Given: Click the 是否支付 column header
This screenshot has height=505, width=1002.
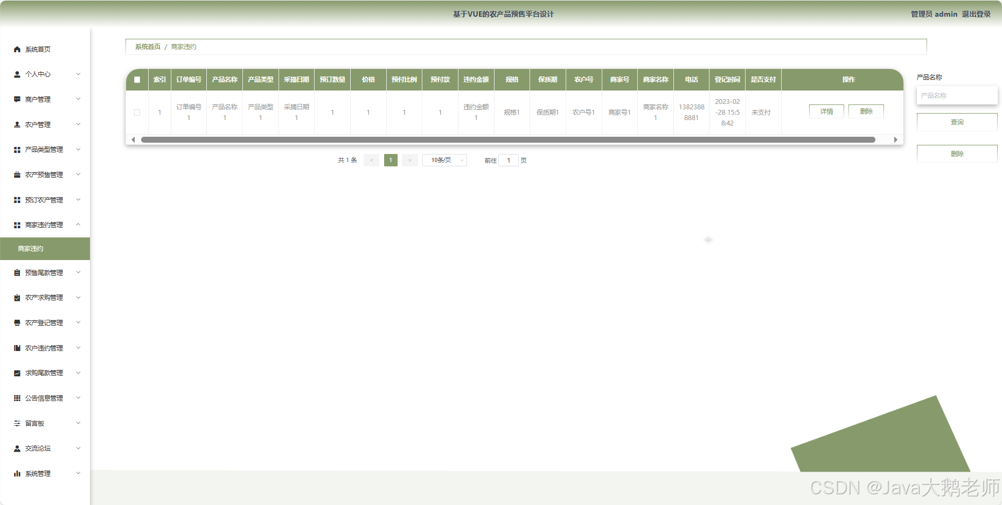Looking at the screenshot, I should tap(763, 80).
